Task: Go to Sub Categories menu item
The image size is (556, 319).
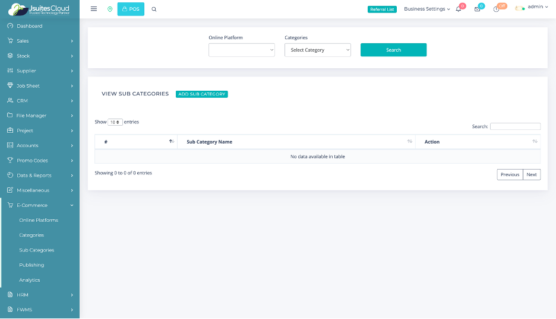Action: (37, 250)
